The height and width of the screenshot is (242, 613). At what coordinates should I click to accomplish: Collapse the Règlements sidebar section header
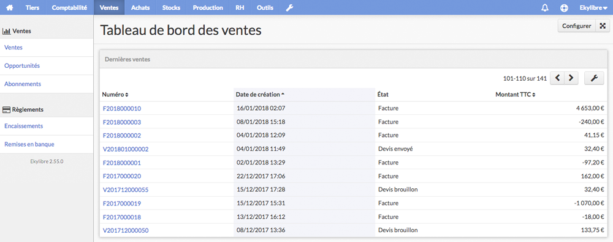coord(23,110)
